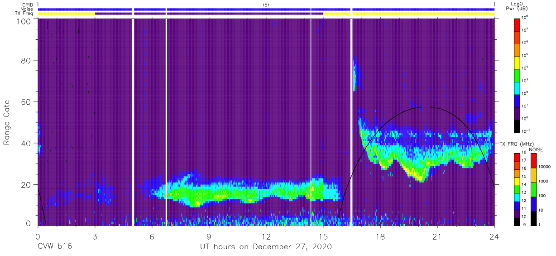Screen dimensions: 556x256
Task: Click the TX FRQ legend value '9'
Action: tap(524, 224)
